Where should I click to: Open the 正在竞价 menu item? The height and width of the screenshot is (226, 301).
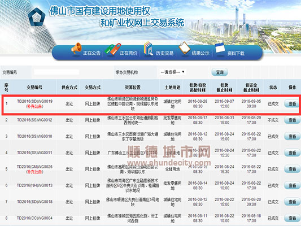[x=128, y=53]
